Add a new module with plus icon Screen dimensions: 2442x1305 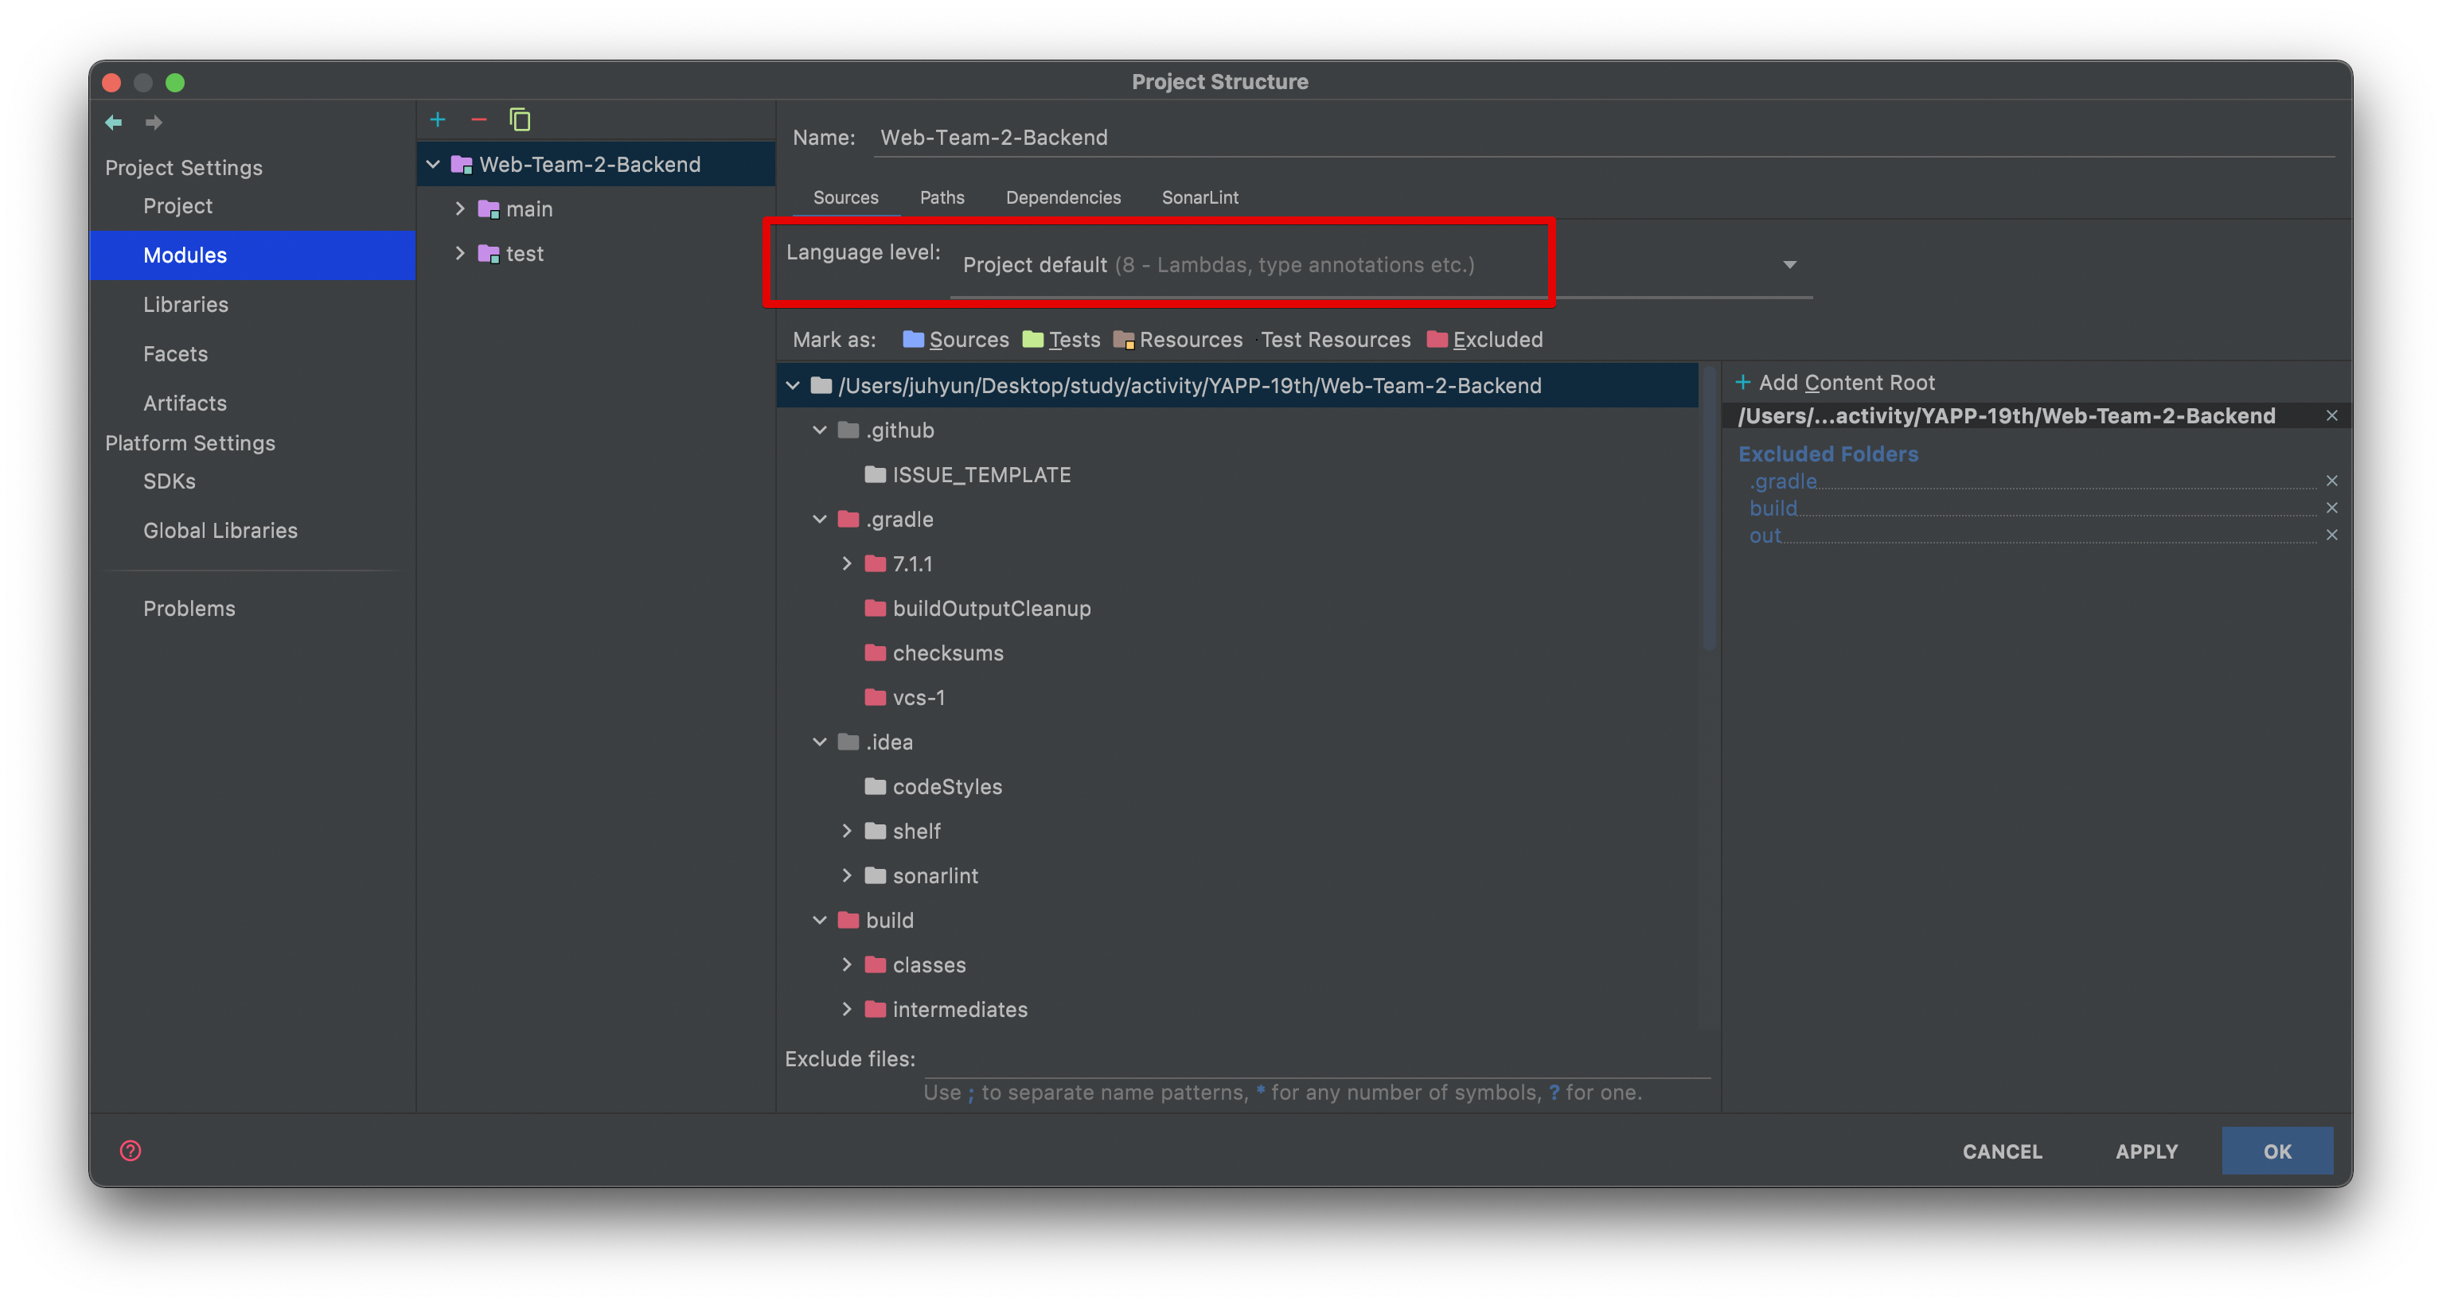437,119
